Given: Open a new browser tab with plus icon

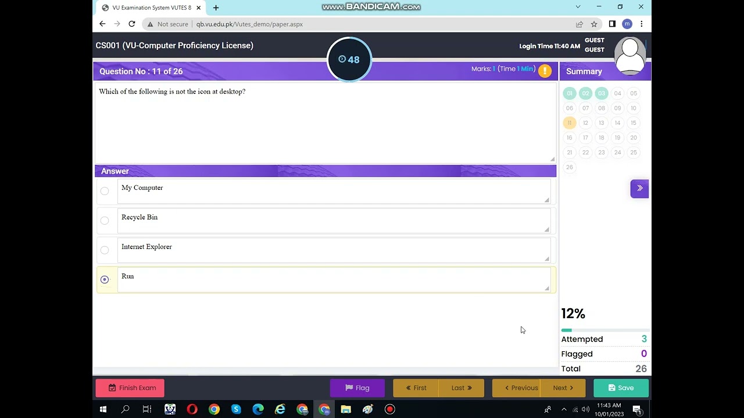Looking at the screenshot, I should pyautogui.click(x=216, y=8).
